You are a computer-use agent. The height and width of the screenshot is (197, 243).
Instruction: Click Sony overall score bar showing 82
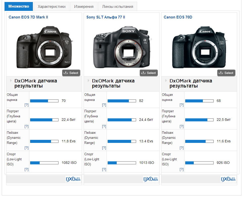click(x=122, y=101)
